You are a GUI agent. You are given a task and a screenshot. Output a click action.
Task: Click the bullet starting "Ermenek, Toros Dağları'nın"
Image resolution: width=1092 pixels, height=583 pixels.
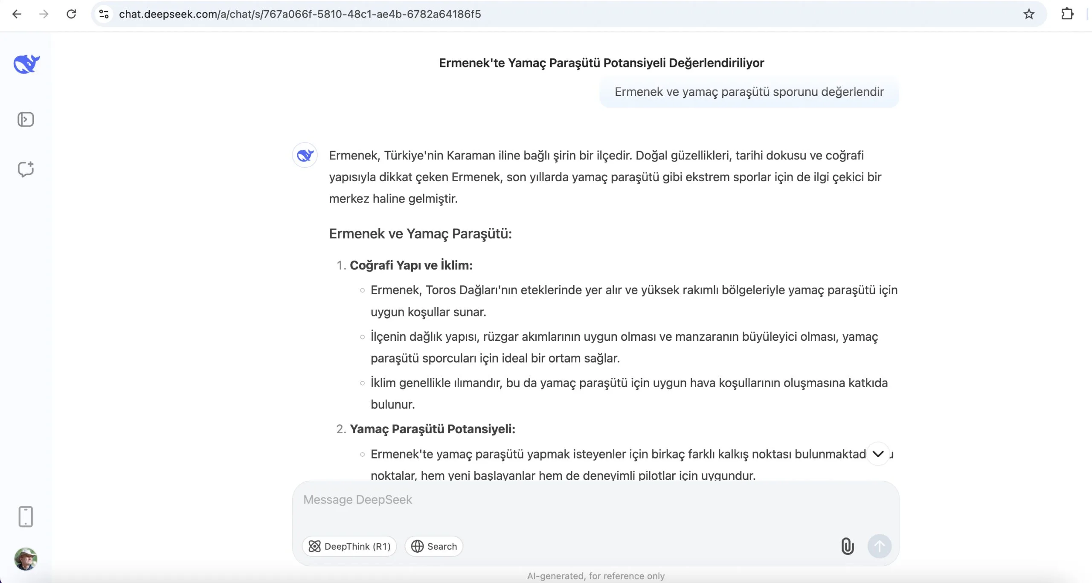click(x=634, y=301)
